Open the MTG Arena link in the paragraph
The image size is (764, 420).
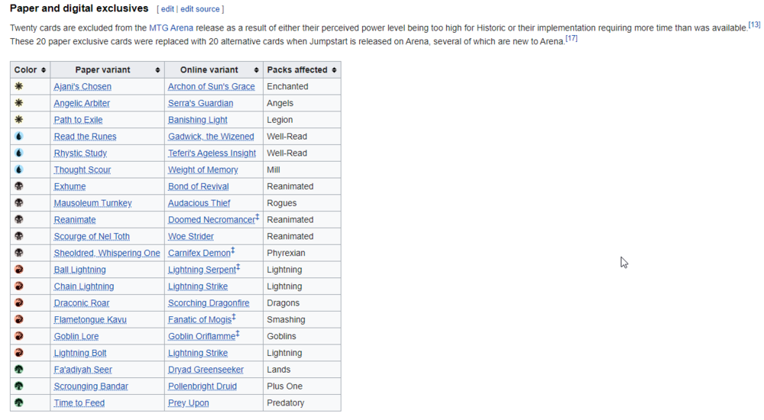point(171,27)
